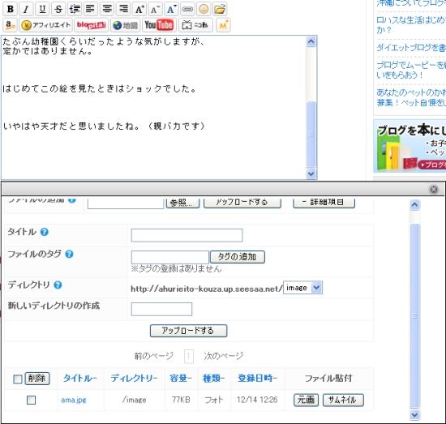Insert a hyperlink with the link icon
This screenshot has height=424, width=446.
187,9
